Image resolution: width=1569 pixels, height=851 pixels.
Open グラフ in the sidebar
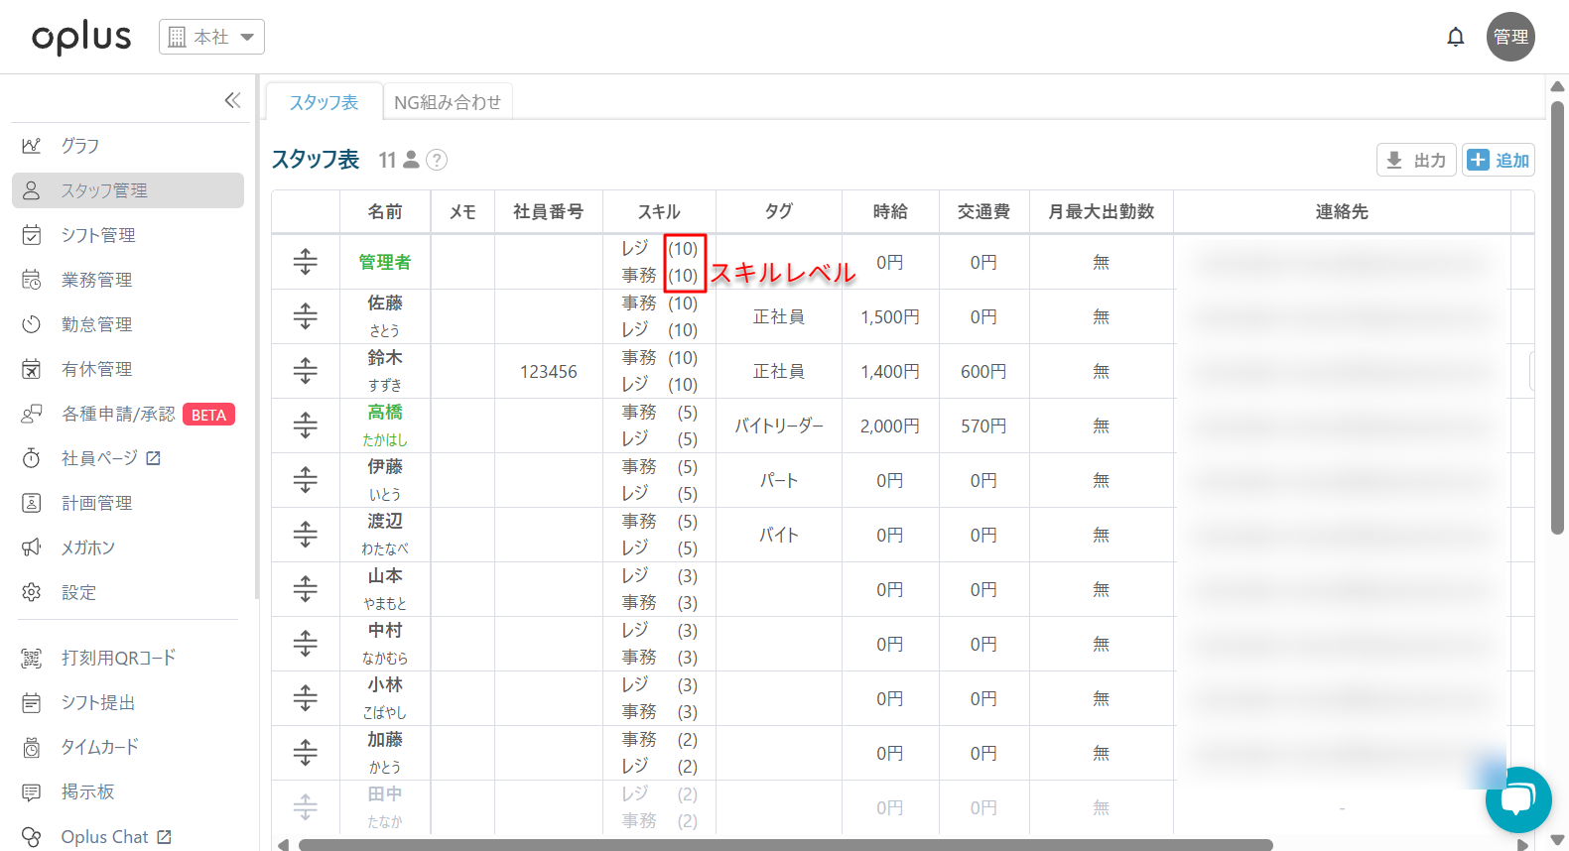point(80,146)
